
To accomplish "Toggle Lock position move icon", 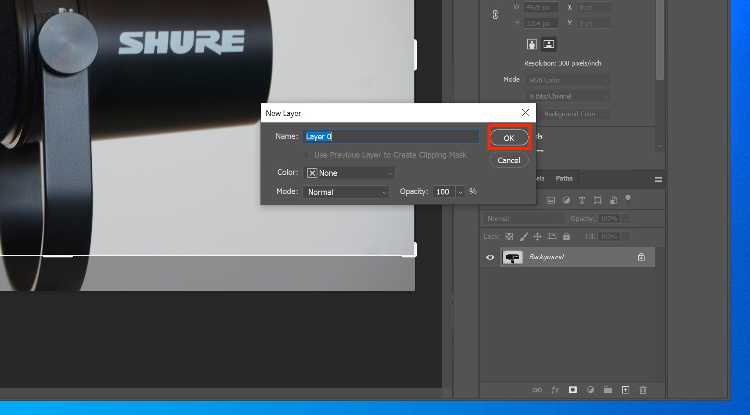I will point(537,237).
